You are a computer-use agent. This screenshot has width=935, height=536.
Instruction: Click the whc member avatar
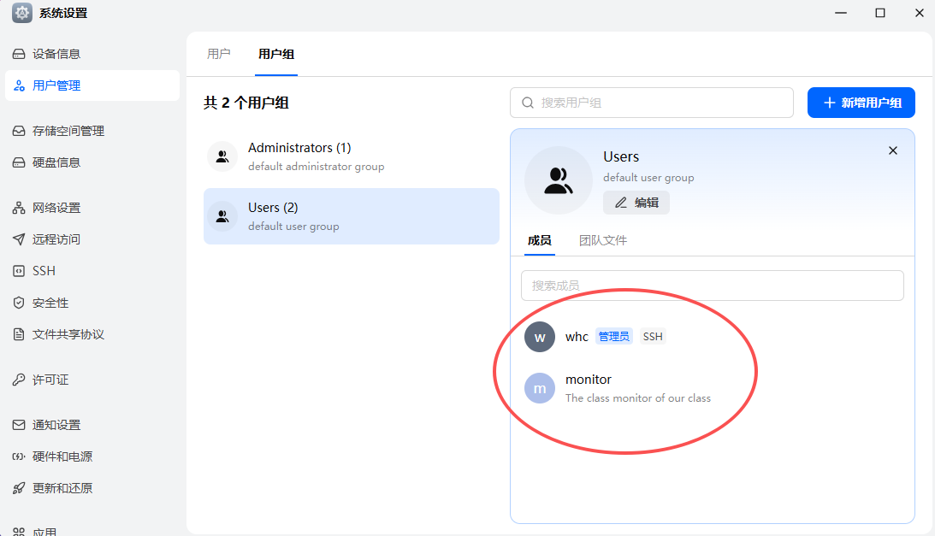click(540, 337)
